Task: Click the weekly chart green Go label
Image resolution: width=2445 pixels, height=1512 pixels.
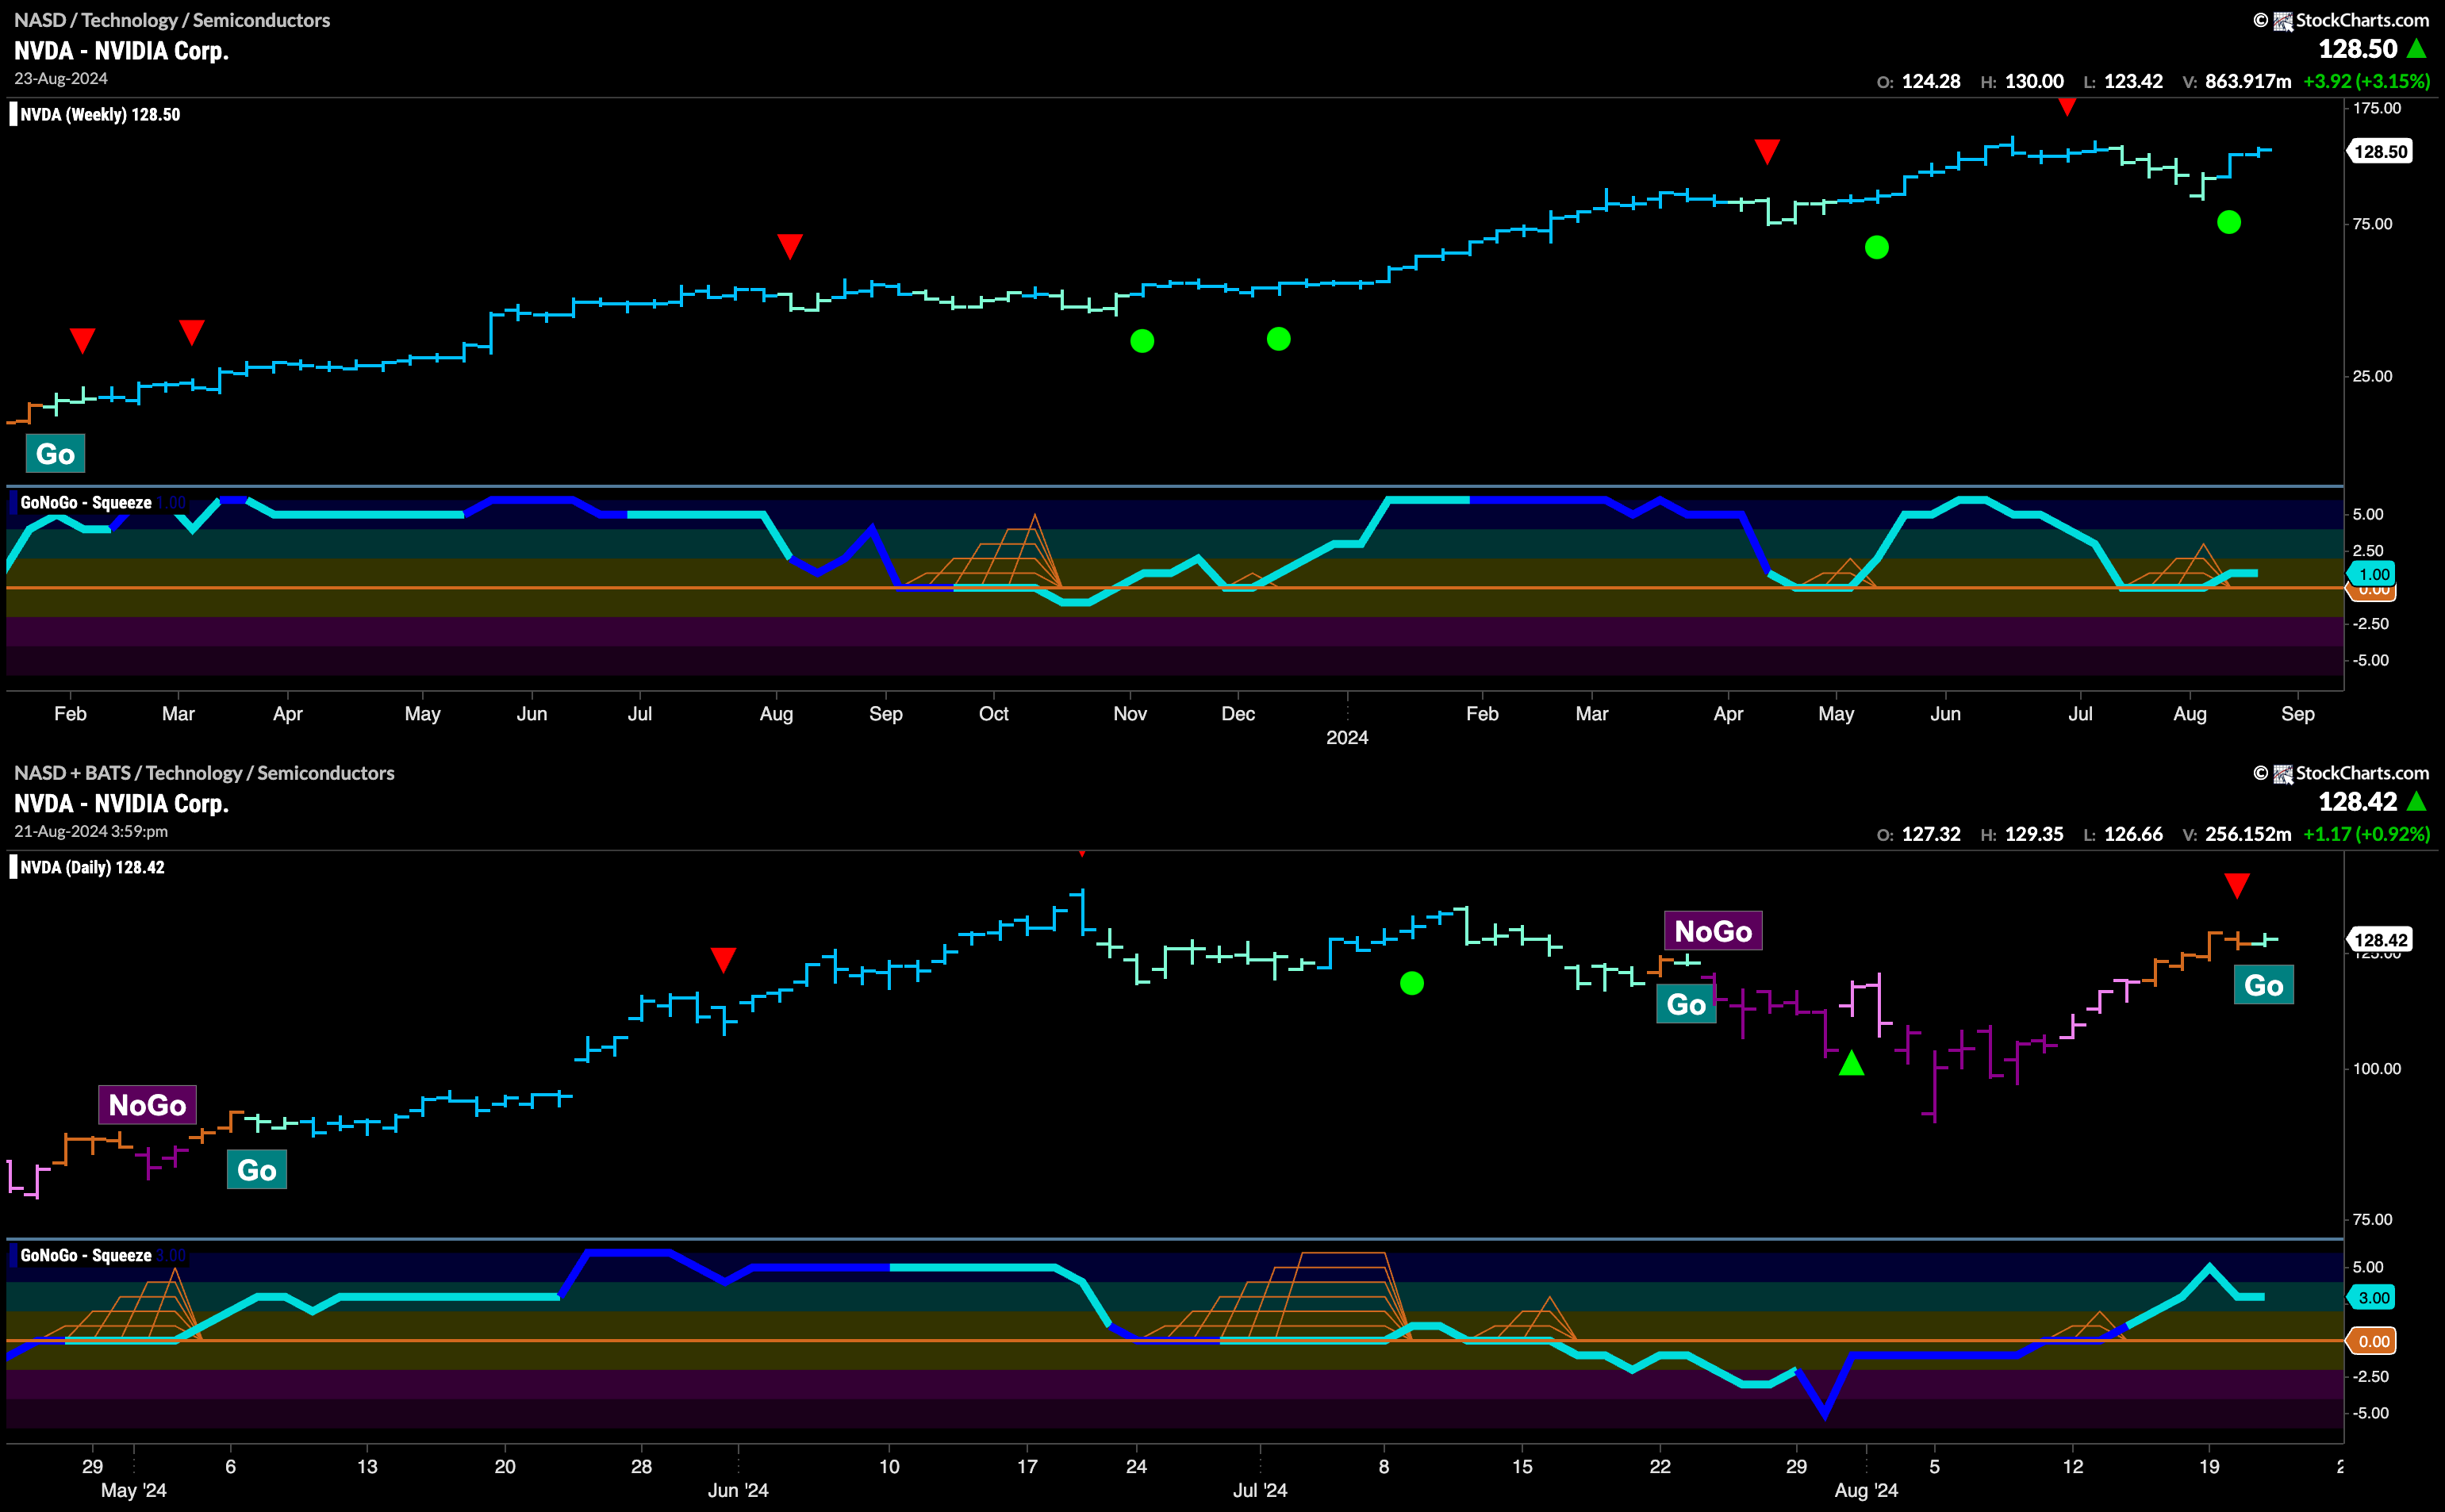Action: 55,454
